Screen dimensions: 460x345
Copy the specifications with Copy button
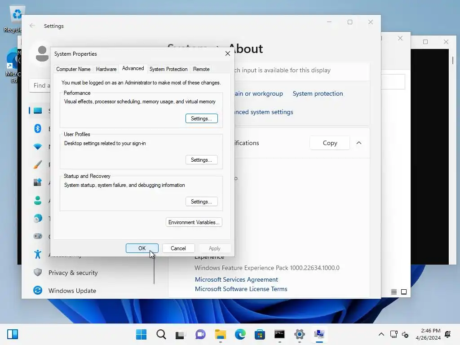(330, 143)
